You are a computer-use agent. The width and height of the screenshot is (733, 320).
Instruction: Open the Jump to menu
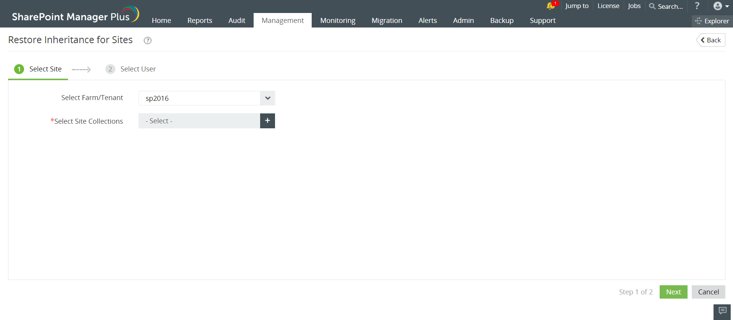pos(577,6)
